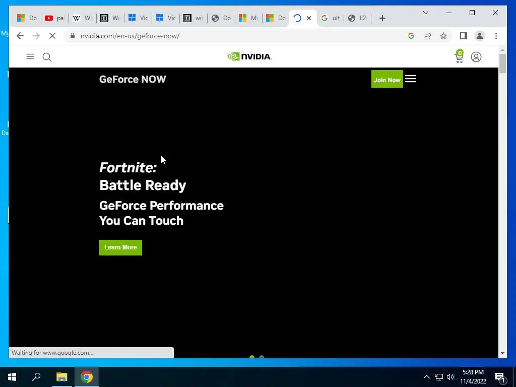Click the Google icon in the address bar
The height and width of the screenshot is (387, 516).
(411, 36)
